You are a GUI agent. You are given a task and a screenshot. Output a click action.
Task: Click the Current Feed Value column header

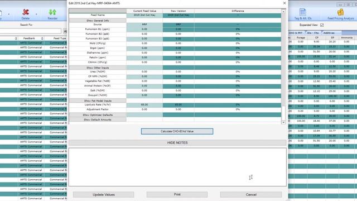click(x=144, y=11)
